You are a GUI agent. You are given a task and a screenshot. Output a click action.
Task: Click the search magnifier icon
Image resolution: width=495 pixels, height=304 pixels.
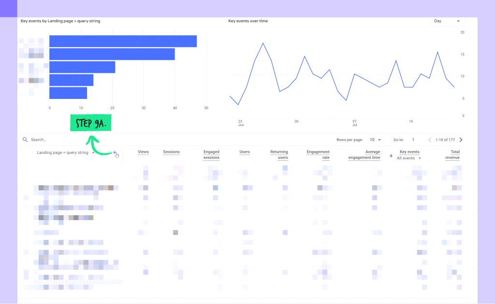tap(25, 139)
